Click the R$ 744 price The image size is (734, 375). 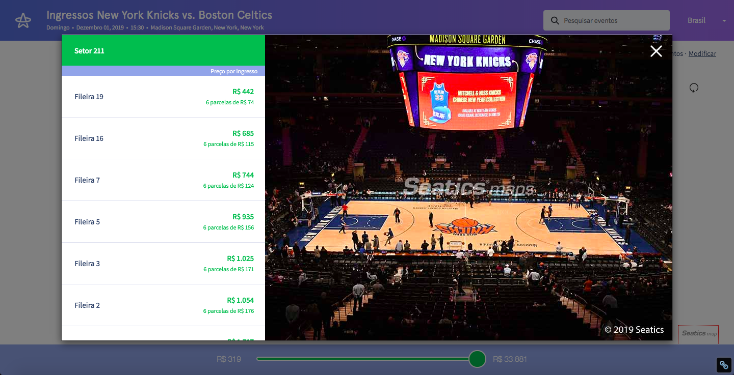pos(243,175)
